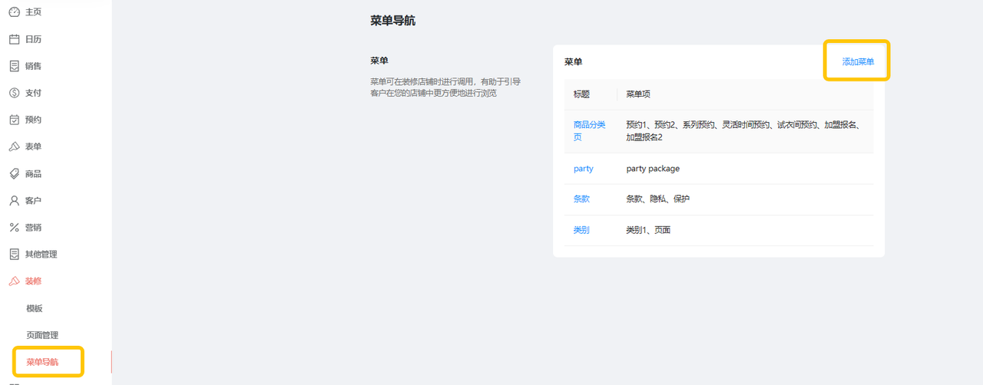Click the 'party package' cell
The height and width of the screenshot is (385, 983).
[x=653, y=169]
